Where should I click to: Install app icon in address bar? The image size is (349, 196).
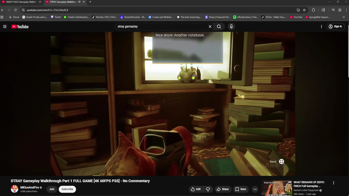click(x=298, y=10)
